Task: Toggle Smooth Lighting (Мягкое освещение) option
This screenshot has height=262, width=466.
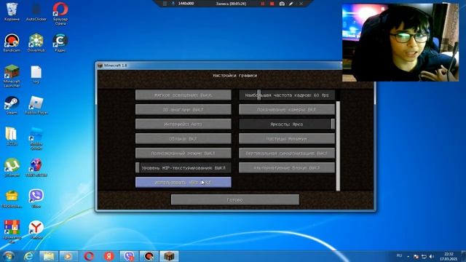Action: 183,95
